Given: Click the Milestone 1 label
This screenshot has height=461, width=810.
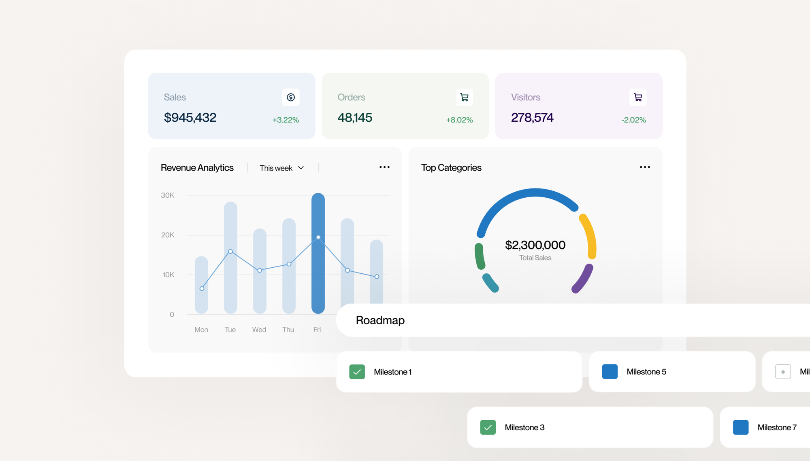Looking at the screenshot, I should tap(393, 372).
